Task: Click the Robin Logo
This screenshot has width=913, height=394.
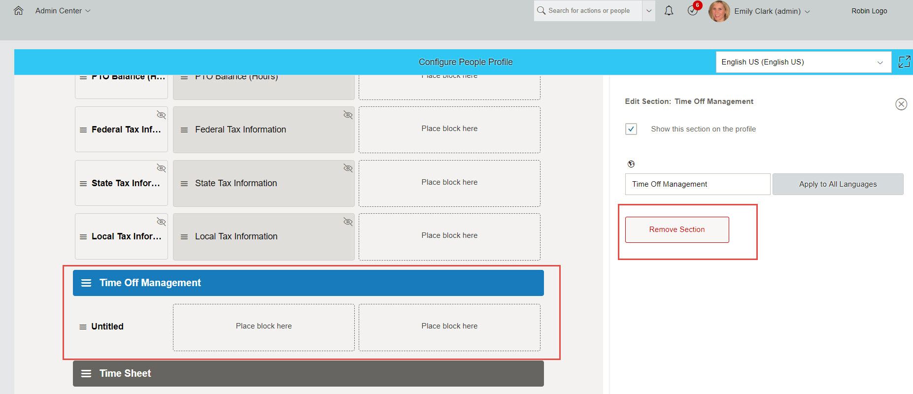Action: (869, 11)
